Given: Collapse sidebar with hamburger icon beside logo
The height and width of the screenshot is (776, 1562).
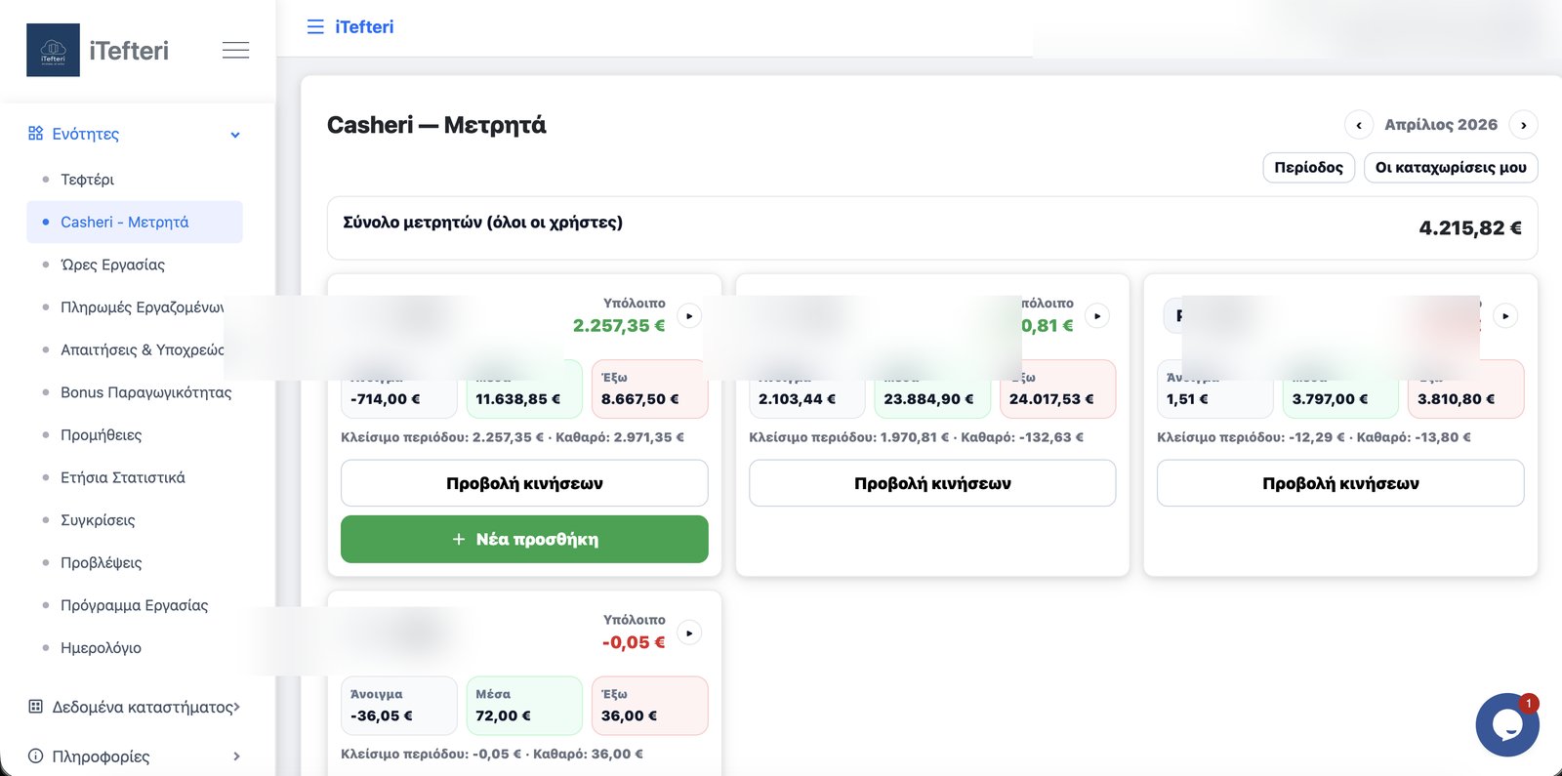Looking at the screenshot, I should 235,51.
